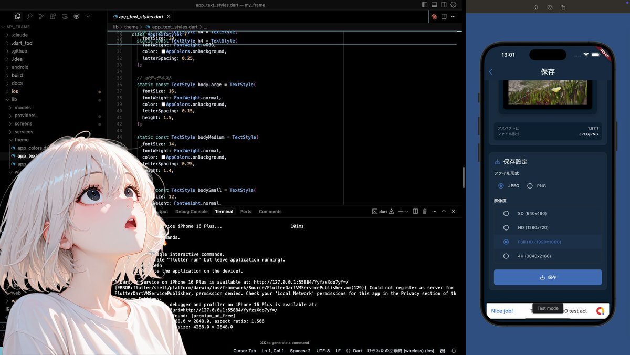Change encoding via UTF-8 status item
Viewport: 630px width, 355px height.
coord(323,351)
